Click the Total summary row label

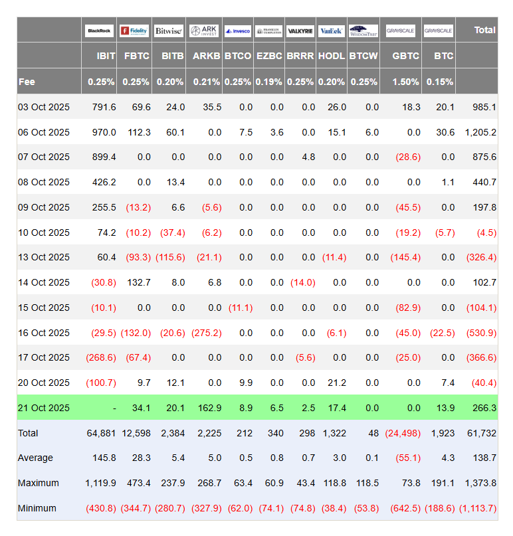(x=28, y=433)
